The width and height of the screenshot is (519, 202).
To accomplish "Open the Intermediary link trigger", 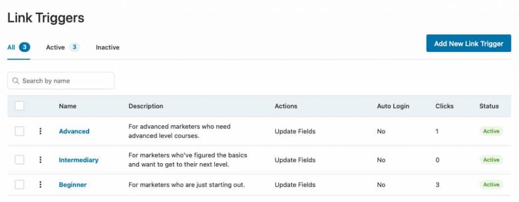I will coord(79,160).
